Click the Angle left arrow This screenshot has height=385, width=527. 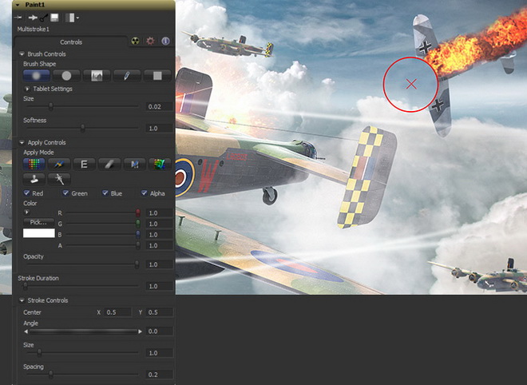pos(26,331)
